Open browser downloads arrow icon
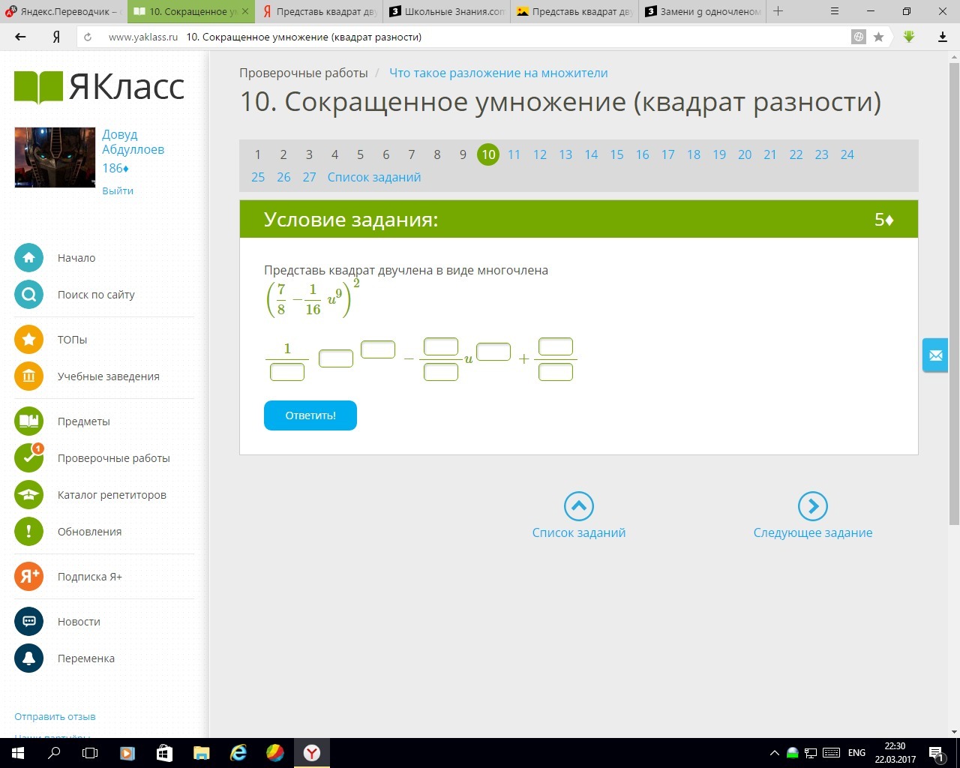Image resolution: width=960 pixels, height=768 pixels. pyautogui.click(x=943, y=37)
